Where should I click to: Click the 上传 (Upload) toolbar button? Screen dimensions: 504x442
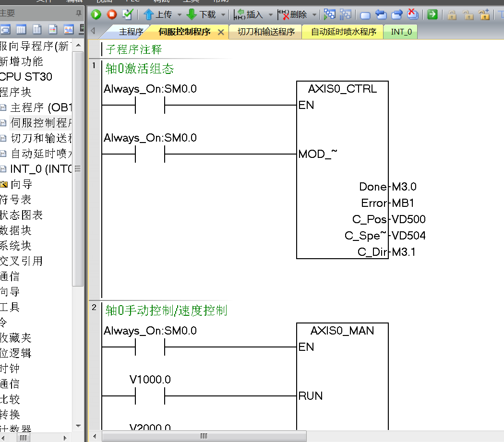point(158,14)
